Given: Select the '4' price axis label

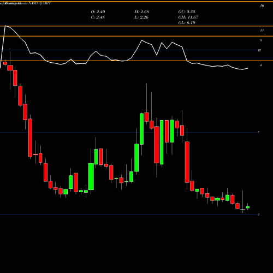Looking at the screenshot, I should click(x=261, y=65).
